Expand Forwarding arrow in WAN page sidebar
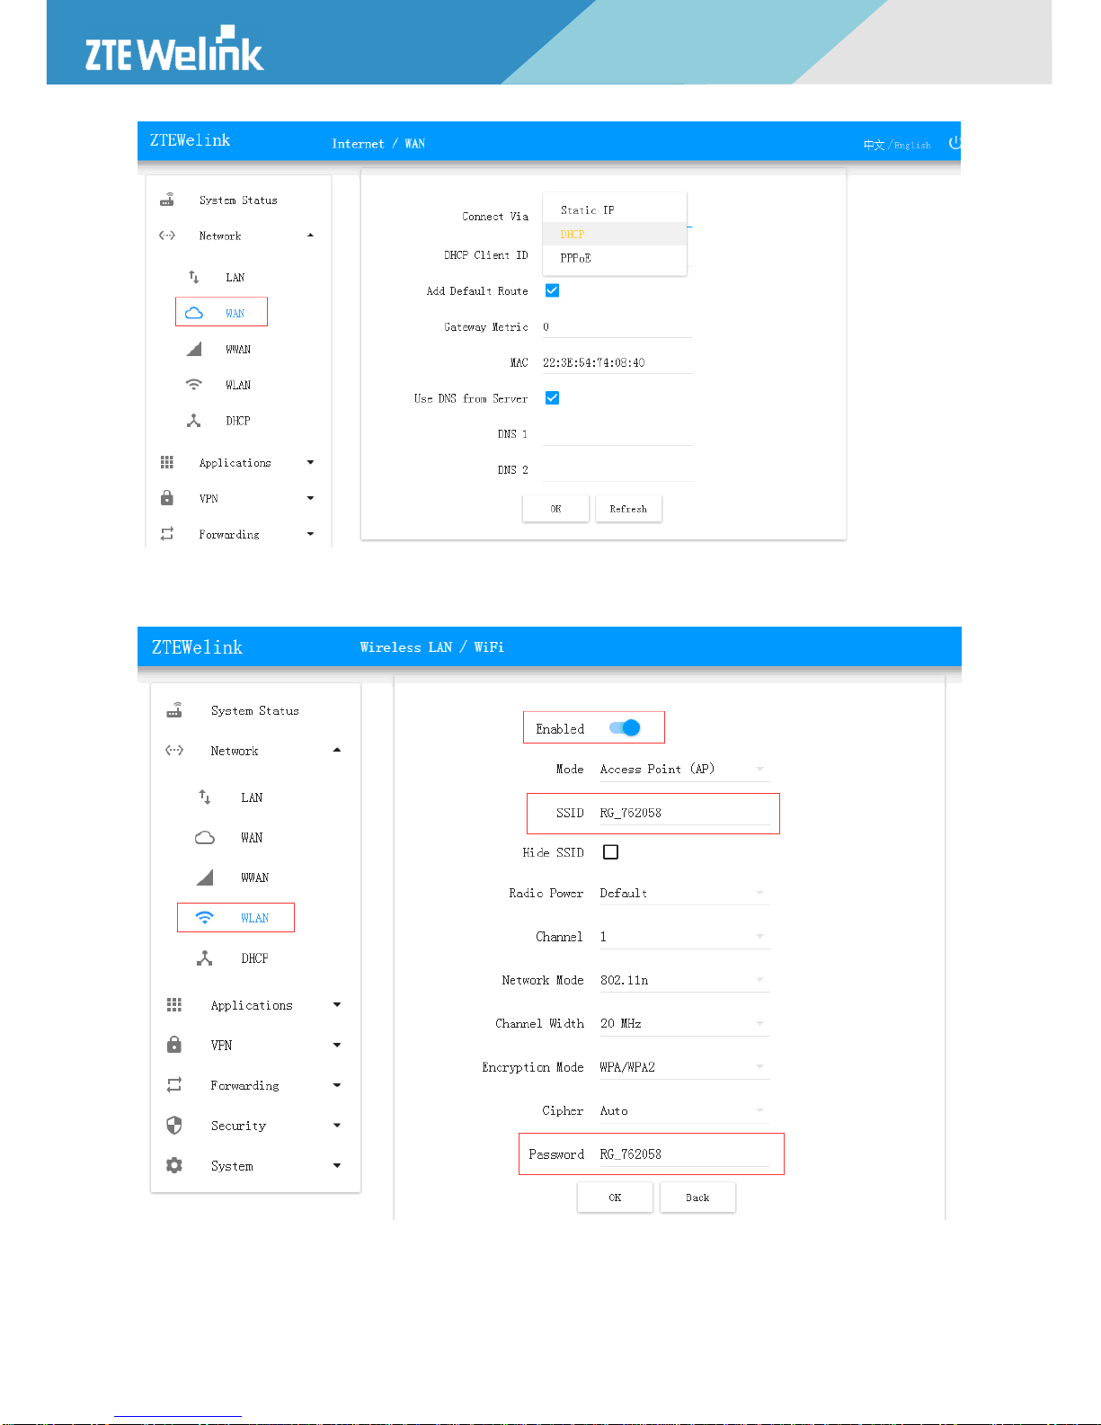The image size is (1101, 1425). tap(311, 534)
